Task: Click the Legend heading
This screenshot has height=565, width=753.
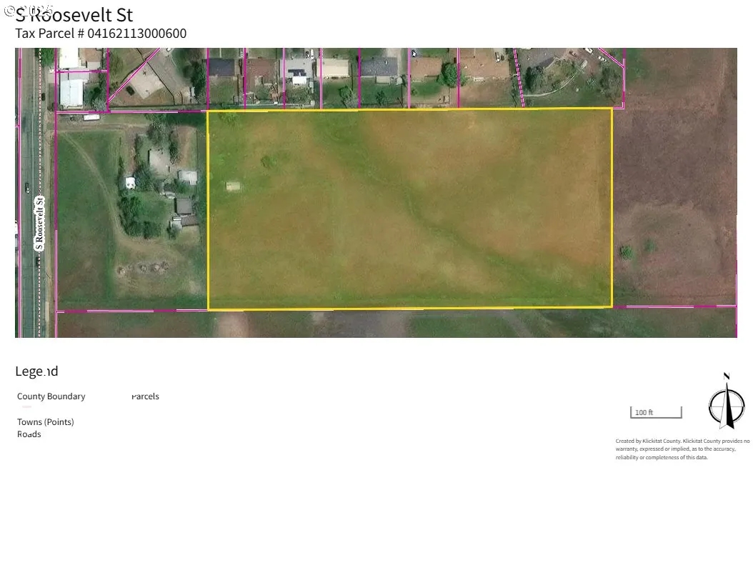Action: [x=36, y=371]
